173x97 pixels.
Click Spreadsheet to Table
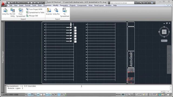35,13
